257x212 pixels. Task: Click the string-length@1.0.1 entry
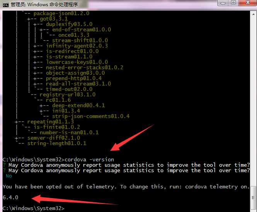coord(57,143)
